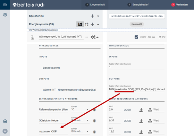Edit the Referenztemperatur attribute name

click(54, 110)
